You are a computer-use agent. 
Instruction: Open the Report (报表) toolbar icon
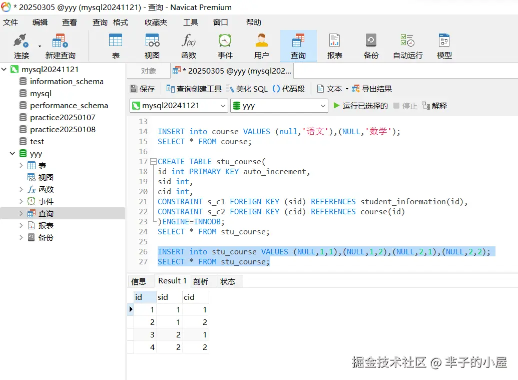335,41
